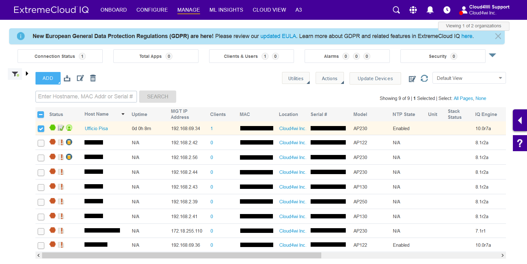Open the notifications bell icon
Image resolution: width=527 pixels, height=264 pixels.
(430, 10)
